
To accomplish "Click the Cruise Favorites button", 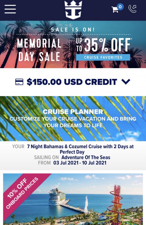I will 103,57.
